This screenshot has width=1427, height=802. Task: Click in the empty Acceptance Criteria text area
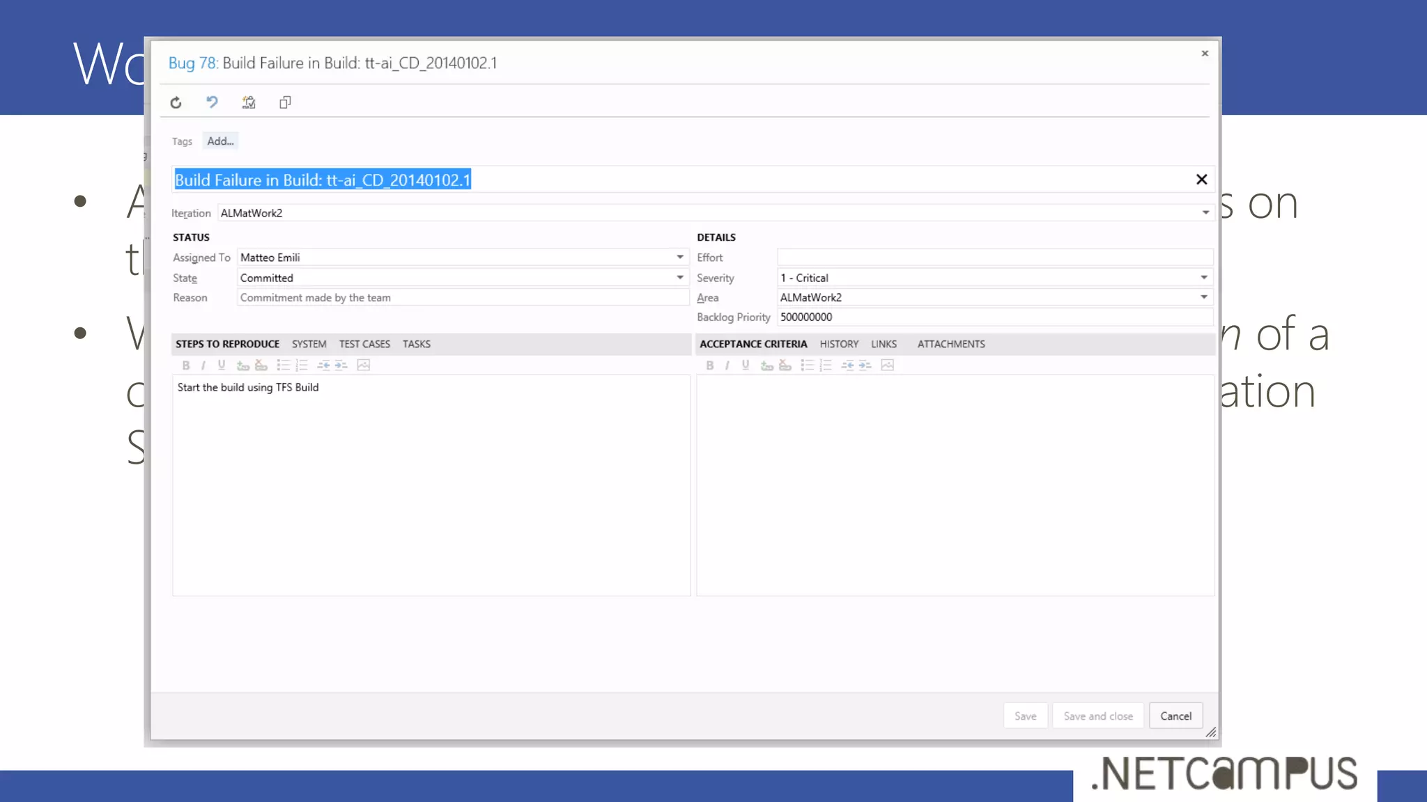(955, 485)
